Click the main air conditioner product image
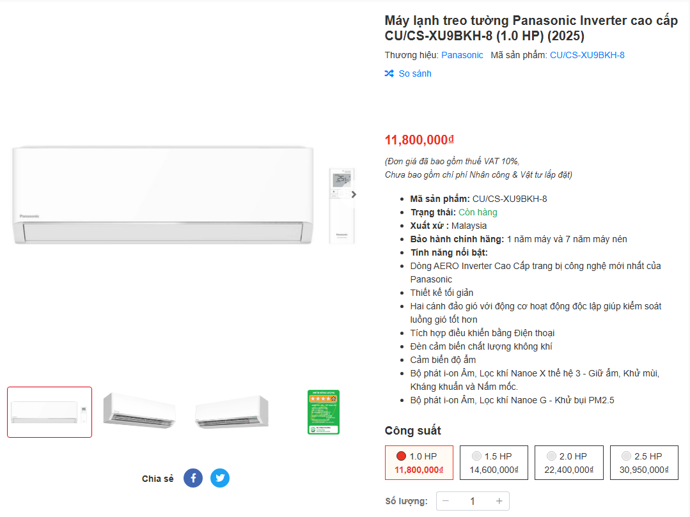The height and width of the screenshot is (517, 690). click(x=163, y=195)
